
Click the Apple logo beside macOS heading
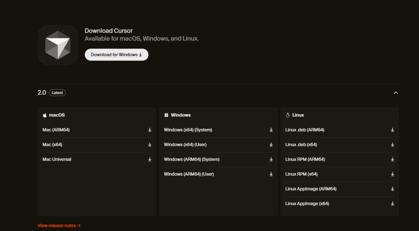45,115
